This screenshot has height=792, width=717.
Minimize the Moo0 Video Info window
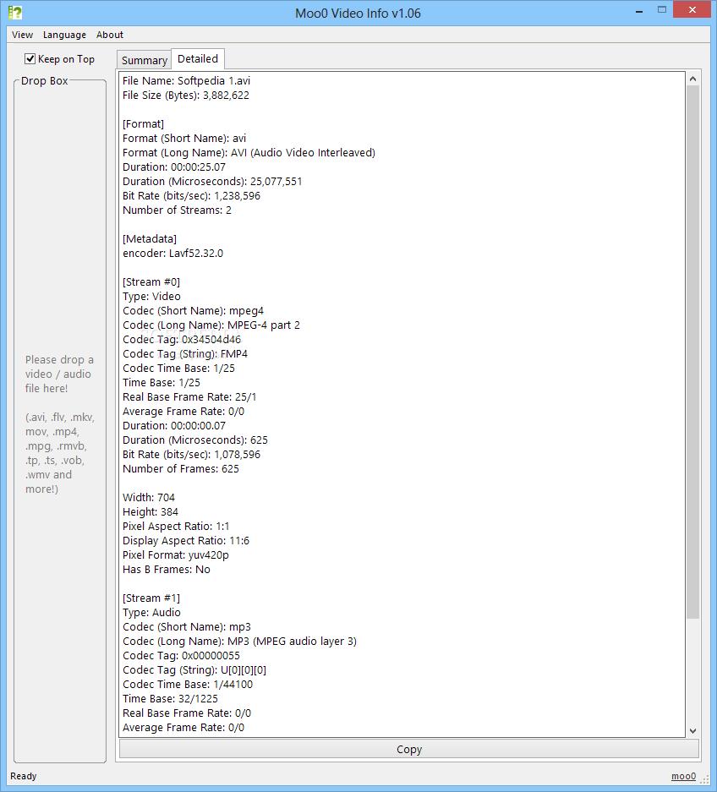(639, 10)
